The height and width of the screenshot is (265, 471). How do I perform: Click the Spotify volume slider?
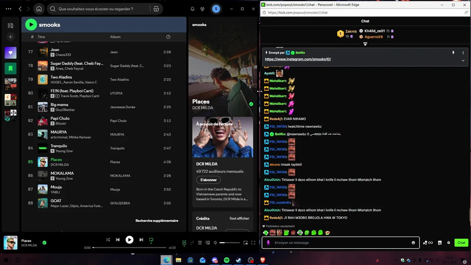coord(230,243)
